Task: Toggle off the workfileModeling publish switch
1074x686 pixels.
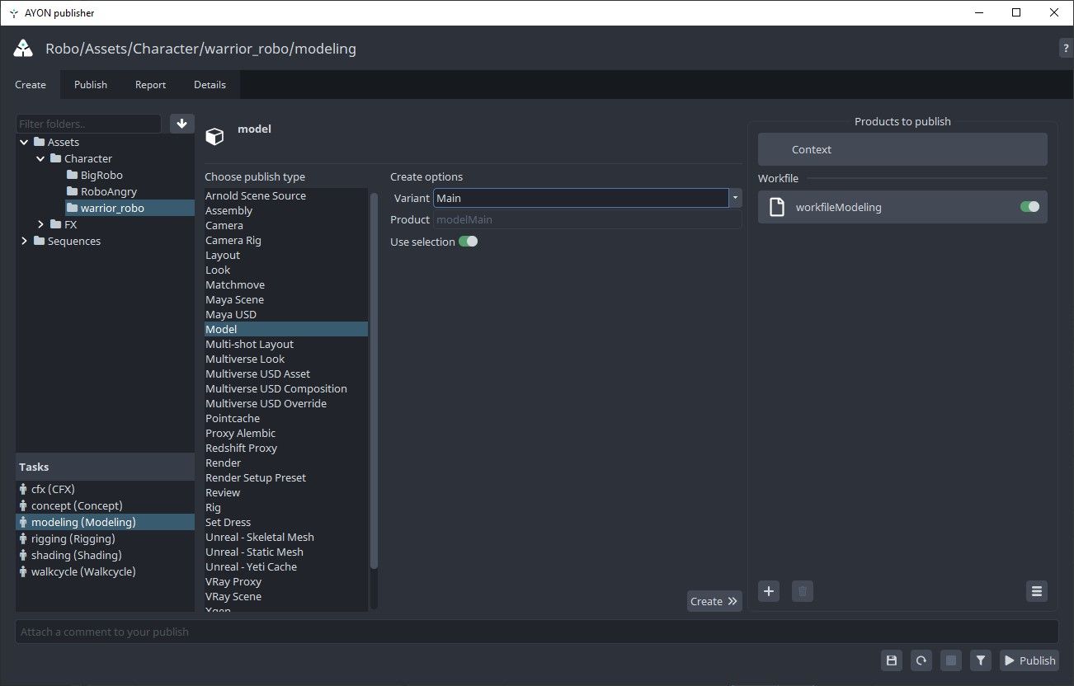Action: coord(1029,207)
